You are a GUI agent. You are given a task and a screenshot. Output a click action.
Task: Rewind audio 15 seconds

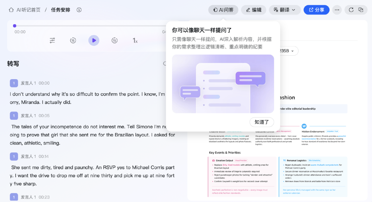coord(73,41)
